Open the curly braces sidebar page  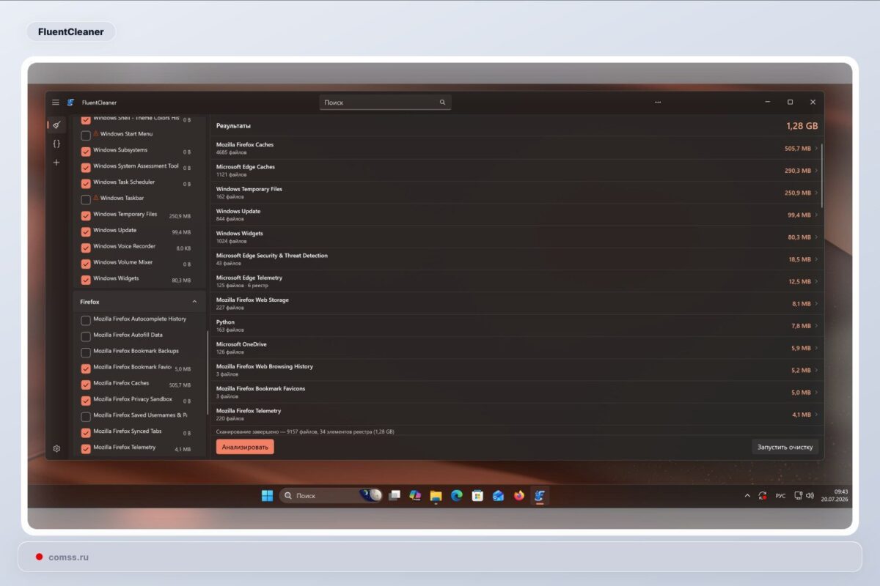click(56, 144)
